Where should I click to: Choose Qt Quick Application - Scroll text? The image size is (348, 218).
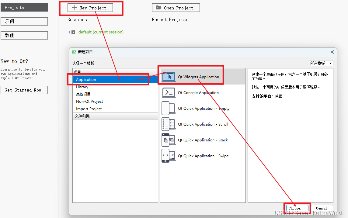click(203, 124)
